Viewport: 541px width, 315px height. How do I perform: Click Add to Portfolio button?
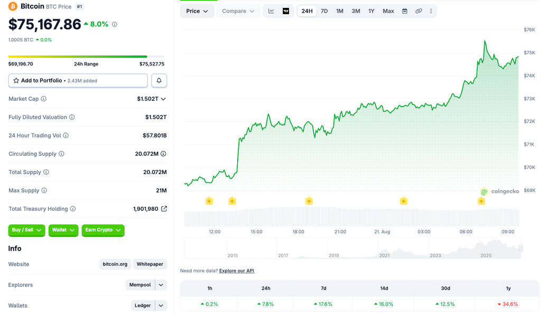coord(78,80)
